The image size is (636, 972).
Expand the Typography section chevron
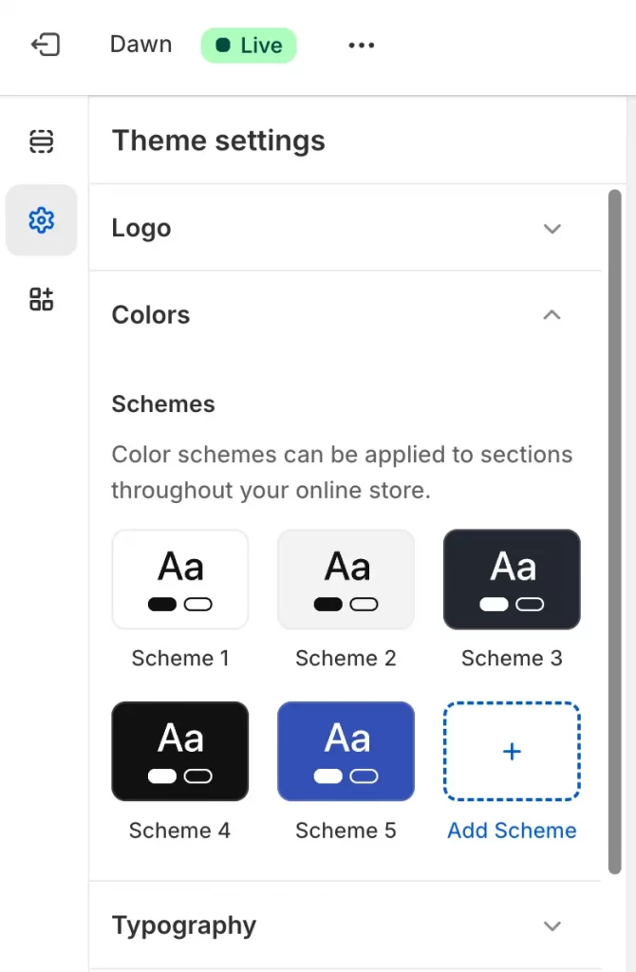click(552, 926)
